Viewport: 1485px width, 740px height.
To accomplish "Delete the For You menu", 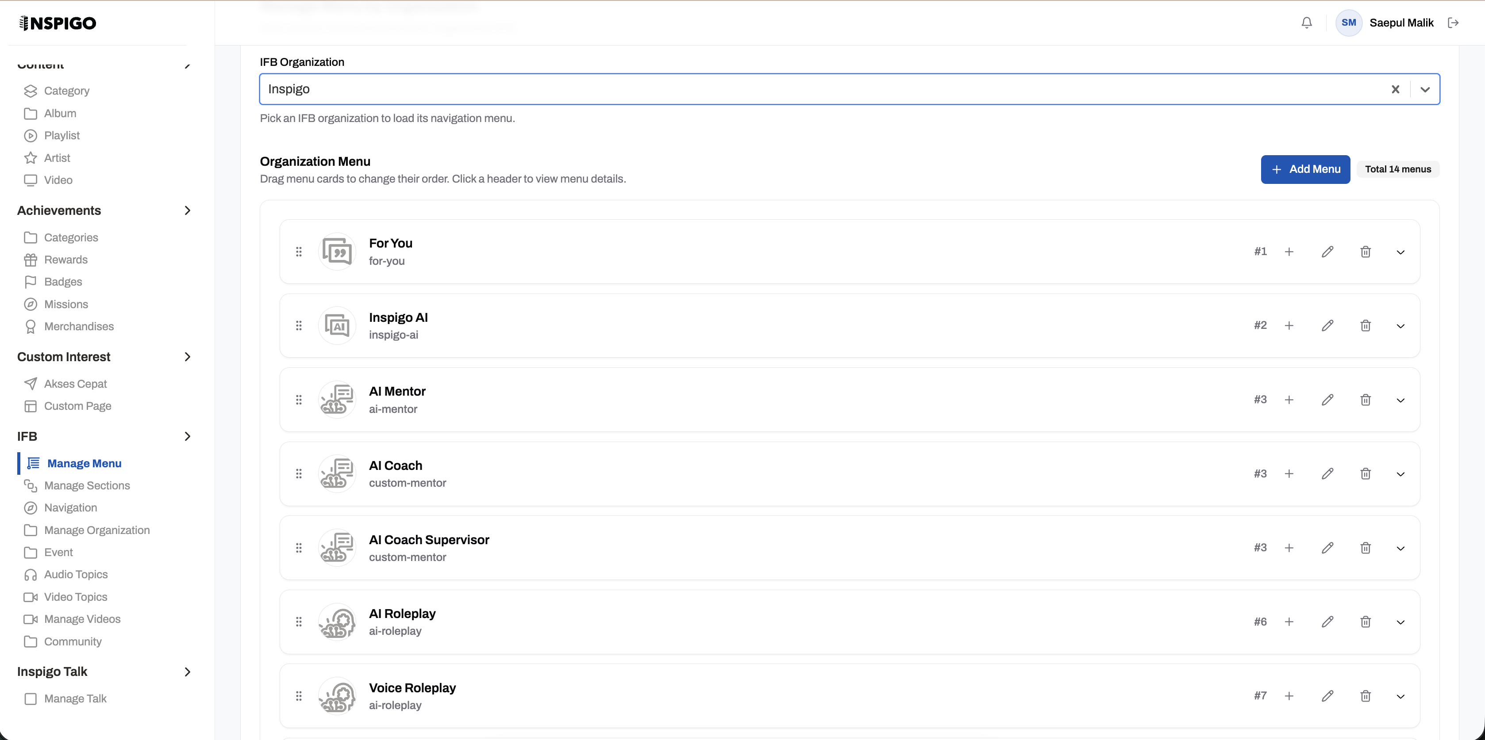I will coord(1365,252).
